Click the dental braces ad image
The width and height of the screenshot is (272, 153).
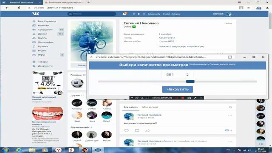[x=48, y=113]
